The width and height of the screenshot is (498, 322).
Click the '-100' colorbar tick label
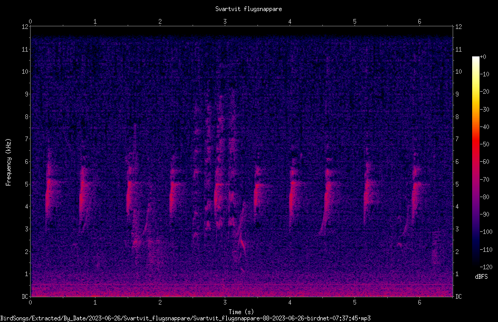(486, 232)
